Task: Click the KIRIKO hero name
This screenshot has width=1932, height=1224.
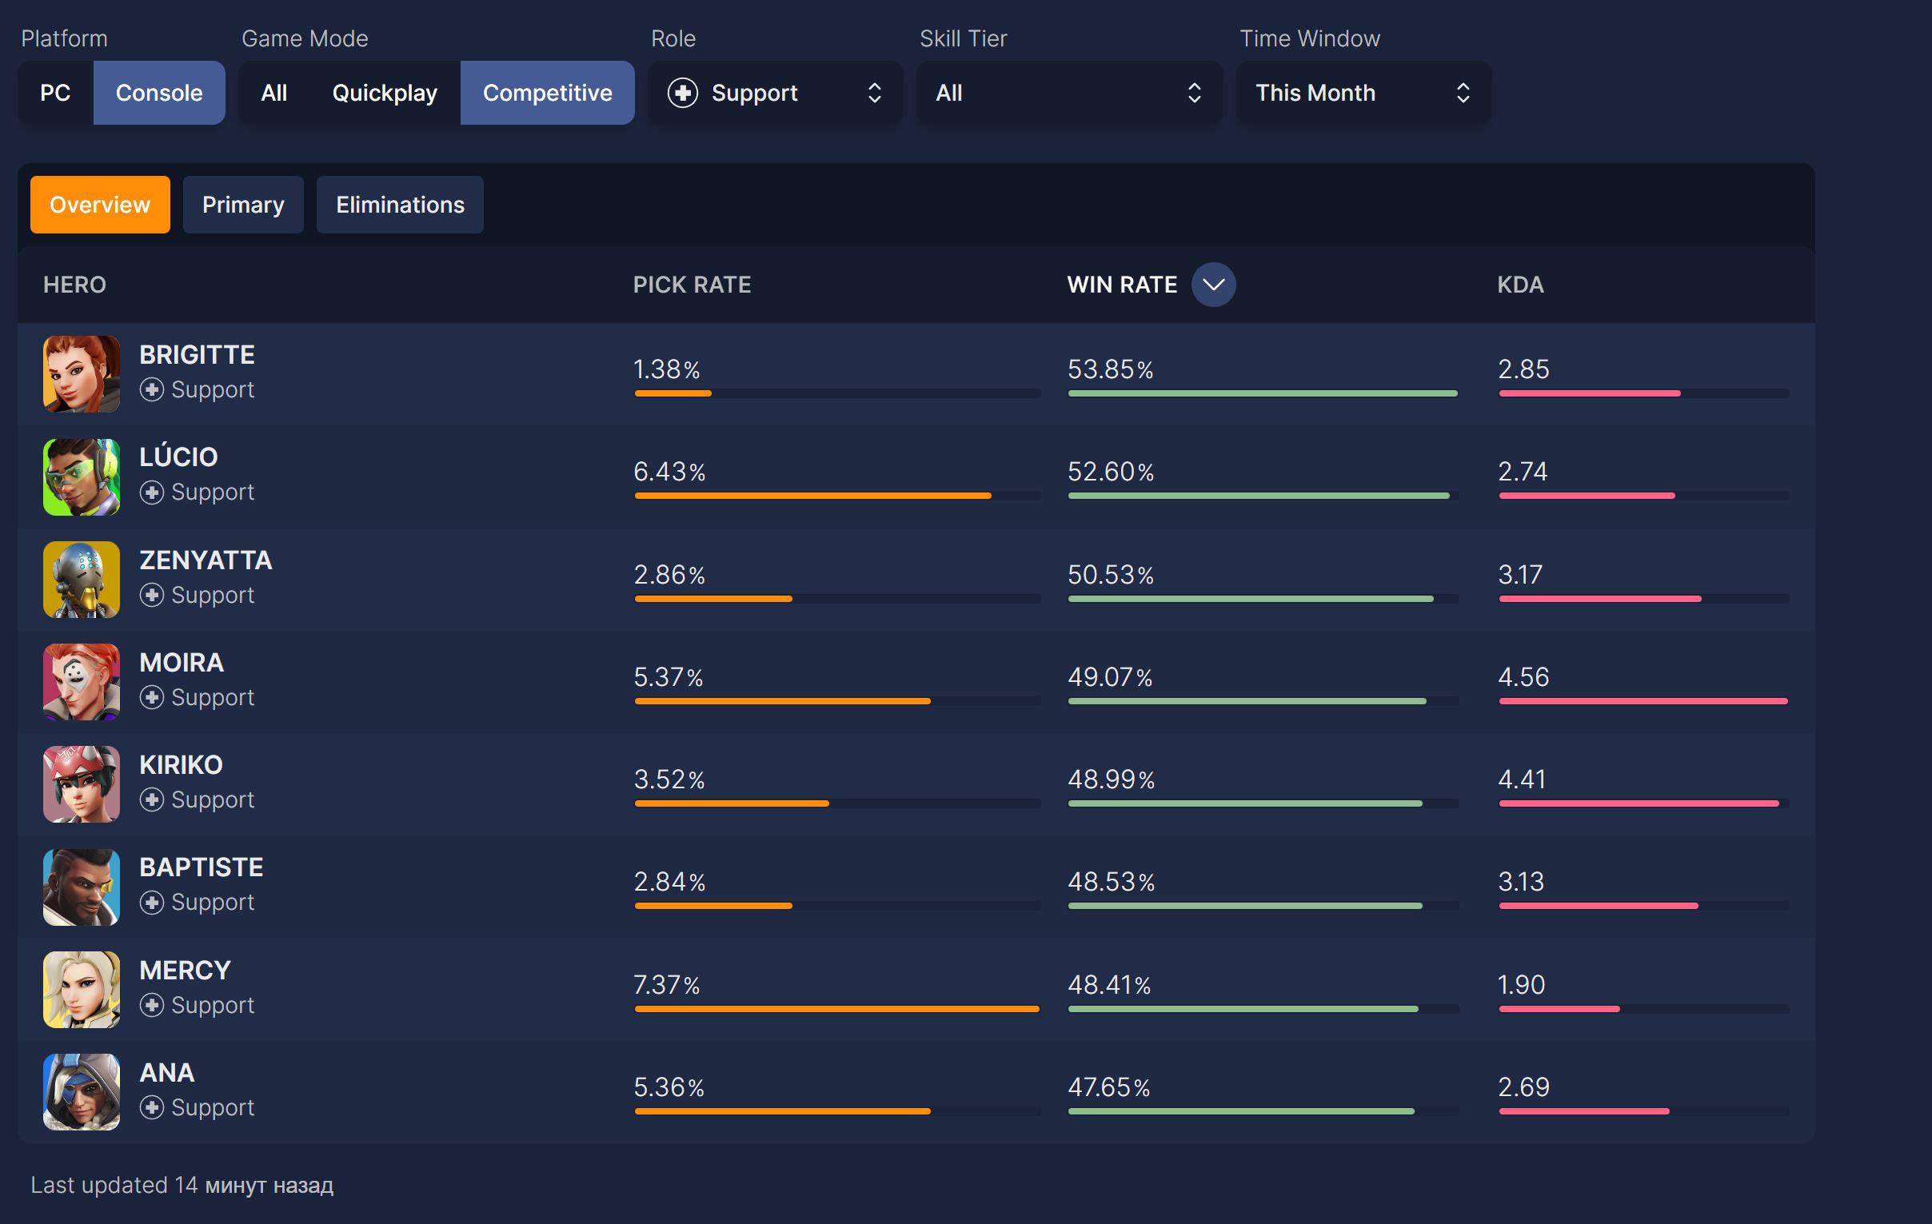Action: (182, 764)
